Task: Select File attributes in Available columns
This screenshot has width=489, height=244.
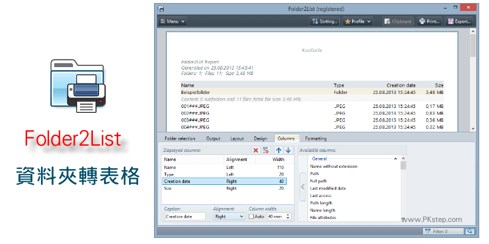Action: coord(323,218)
